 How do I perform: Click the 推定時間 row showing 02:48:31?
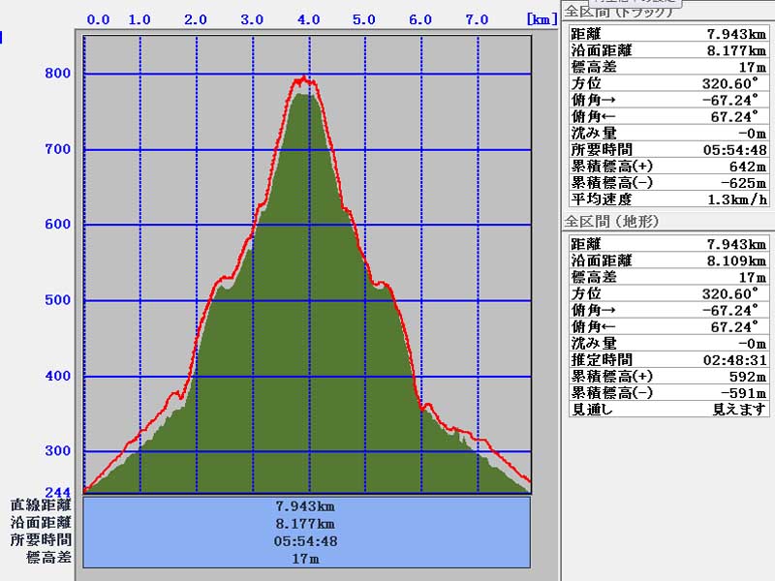(x=668, y=359)
